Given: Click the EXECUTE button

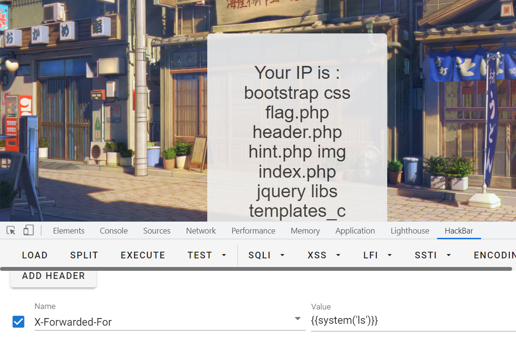Looking at the screenshot, I should pyautogui.click(x=143, y=255).
